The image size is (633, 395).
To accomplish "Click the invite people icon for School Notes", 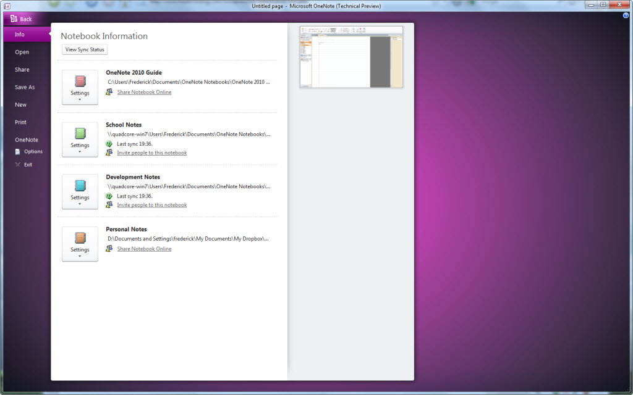I will (x=109, y=152).
